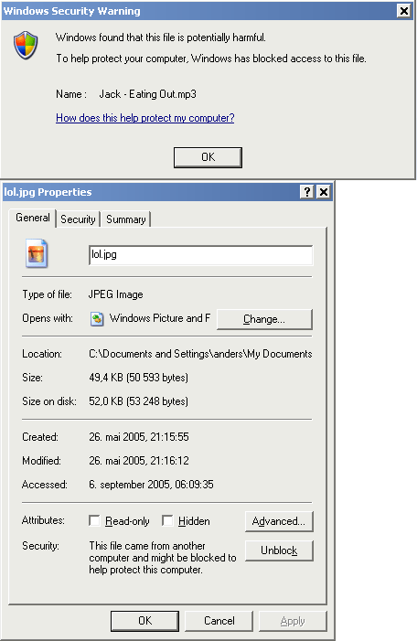This screenshot has width=417, height=641.
Task: Click the question mark help button in Properties
Action: tap(306, 192)
